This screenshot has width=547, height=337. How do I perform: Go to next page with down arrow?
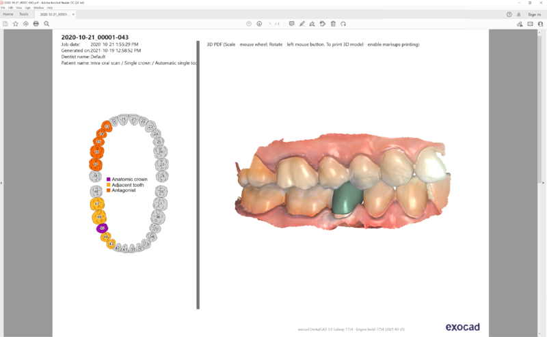click(x=259, y=24)
